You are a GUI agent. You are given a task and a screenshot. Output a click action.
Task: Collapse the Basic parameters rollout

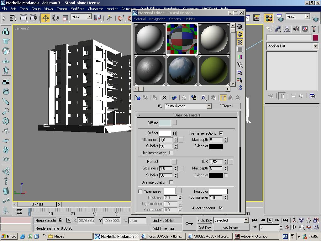pyautogui.click(x=187, y=115)
